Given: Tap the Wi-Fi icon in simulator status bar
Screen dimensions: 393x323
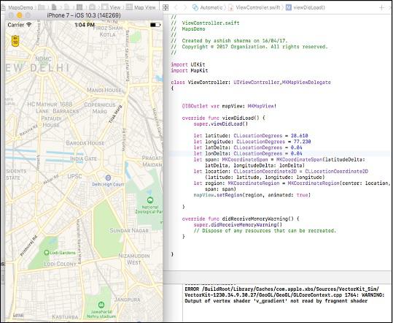Looking at the screenshot, I should click(x=29, y=25).
